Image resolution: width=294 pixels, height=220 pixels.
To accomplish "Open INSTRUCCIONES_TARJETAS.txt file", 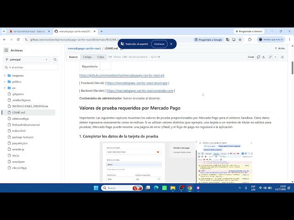I will pyautogui.click(x=30, y=106).
